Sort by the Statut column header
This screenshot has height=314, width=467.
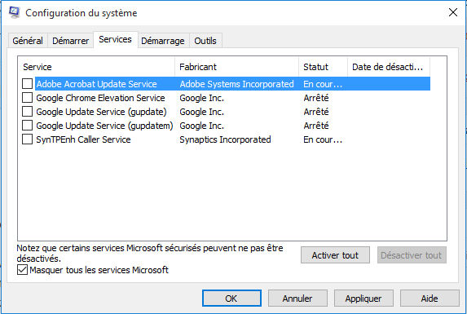click(x=323, y=67)
